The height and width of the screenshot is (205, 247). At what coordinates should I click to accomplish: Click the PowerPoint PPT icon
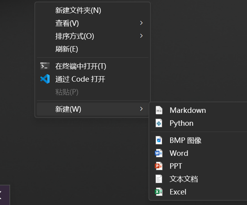point(159,166)
